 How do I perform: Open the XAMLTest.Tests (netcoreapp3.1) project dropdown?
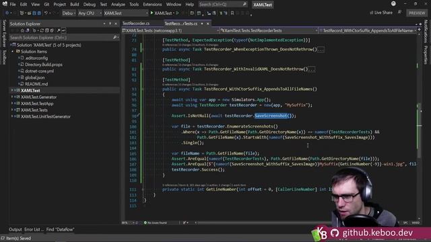(x=170, y=30)
